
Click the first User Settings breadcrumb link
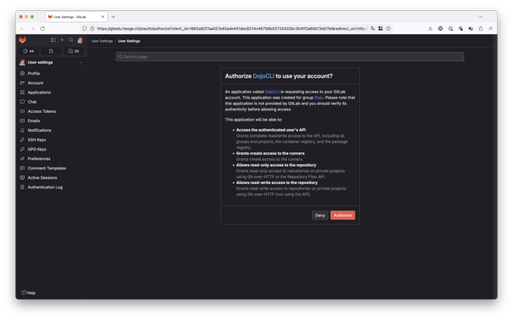pos(102,41)
